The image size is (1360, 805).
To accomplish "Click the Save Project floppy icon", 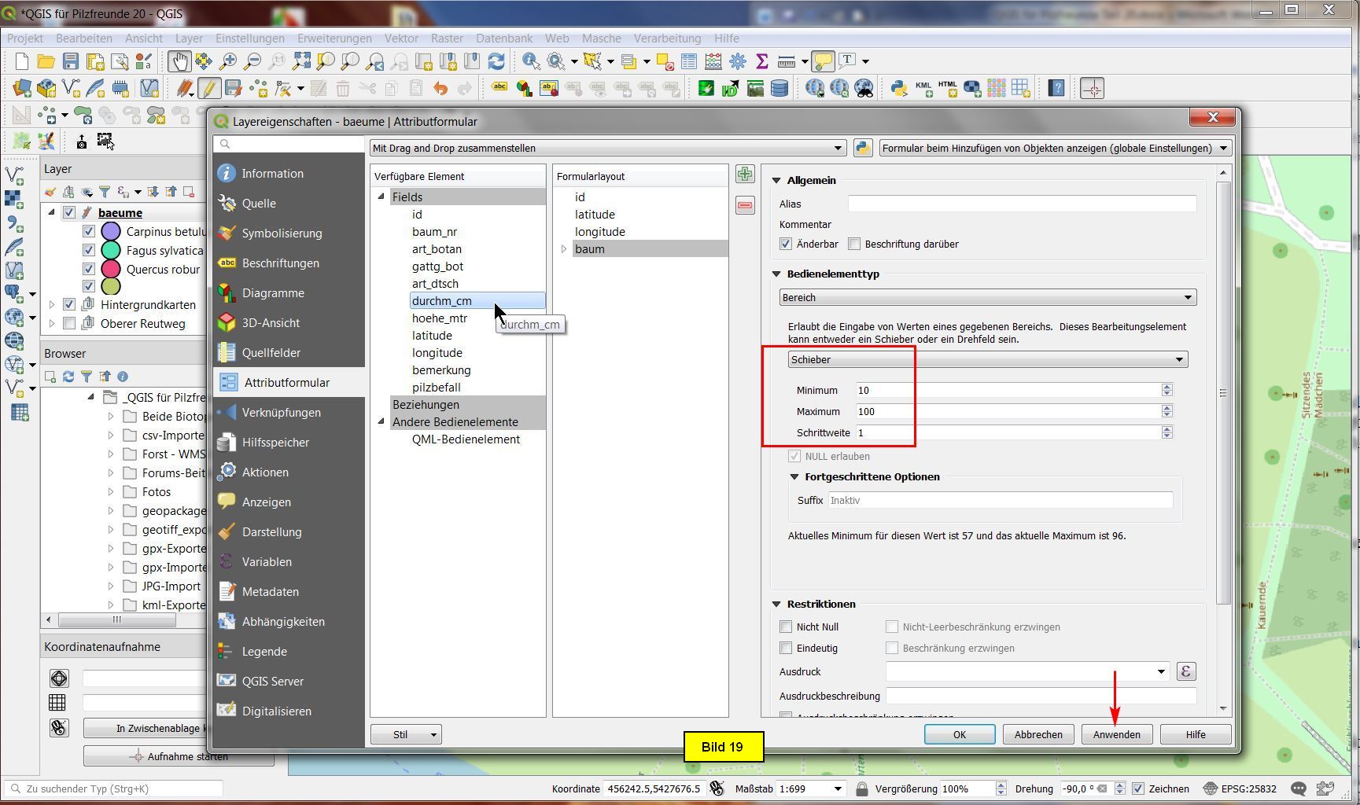I will point(71,61).
